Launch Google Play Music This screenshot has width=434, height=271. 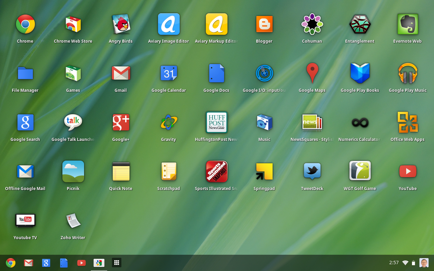[408, 73]
